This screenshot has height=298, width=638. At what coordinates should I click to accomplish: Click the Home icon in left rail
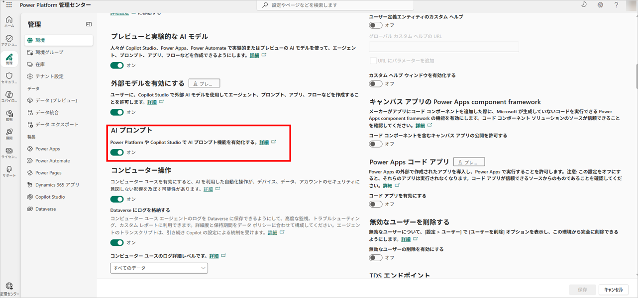point(9,21)
